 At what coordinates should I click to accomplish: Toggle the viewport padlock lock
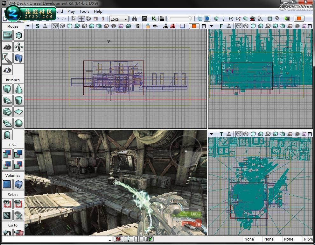(x=148, y=26)
